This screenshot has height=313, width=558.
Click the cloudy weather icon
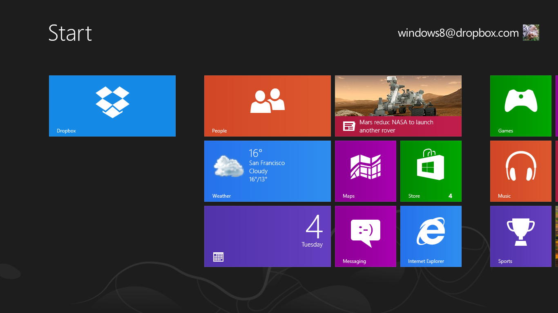[229, 166]
